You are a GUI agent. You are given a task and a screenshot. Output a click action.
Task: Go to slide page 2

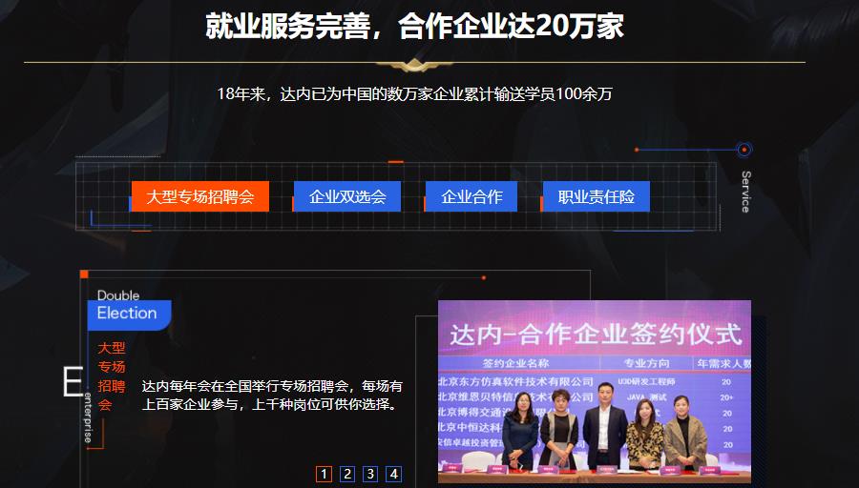click(x=346, y=474)
